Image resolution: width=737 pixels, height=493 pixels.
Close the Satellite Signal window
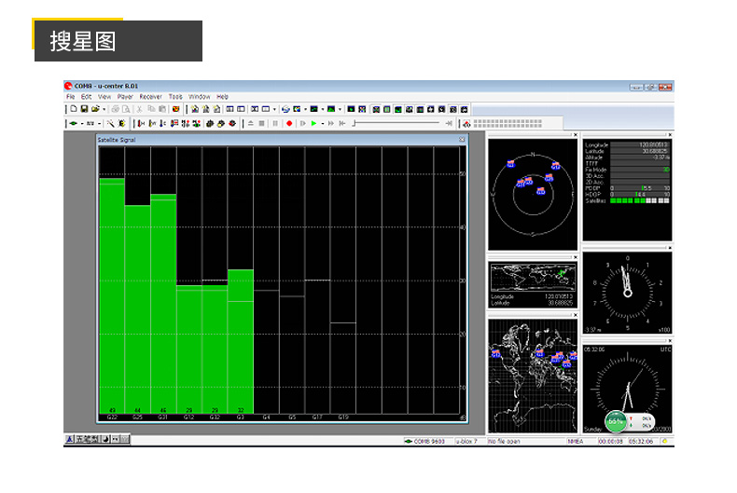coord(461,140)
